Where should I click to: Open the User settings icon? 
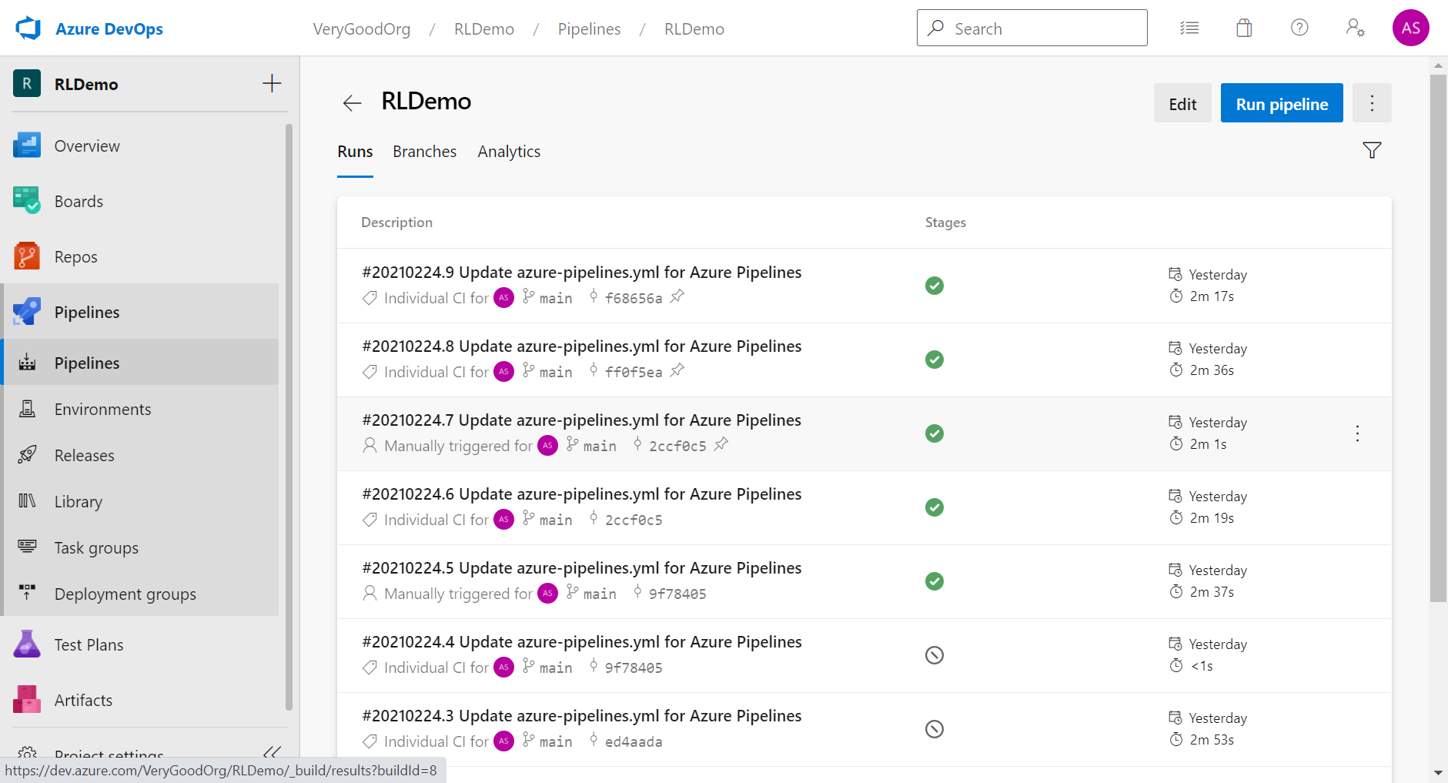coord(1355,28)
